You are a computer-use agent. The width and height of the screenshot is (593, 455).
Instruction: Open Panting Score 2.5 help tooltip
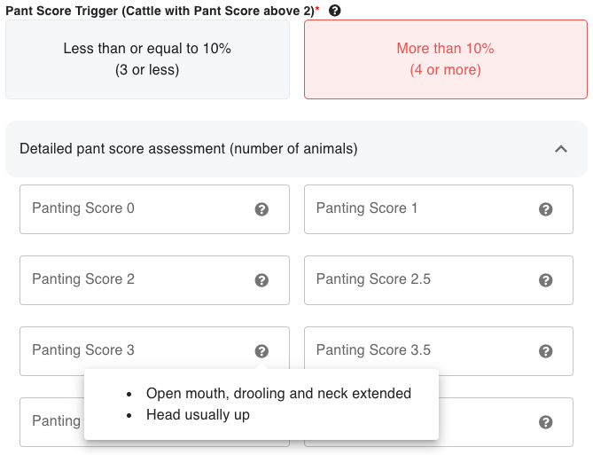[546, 280]
